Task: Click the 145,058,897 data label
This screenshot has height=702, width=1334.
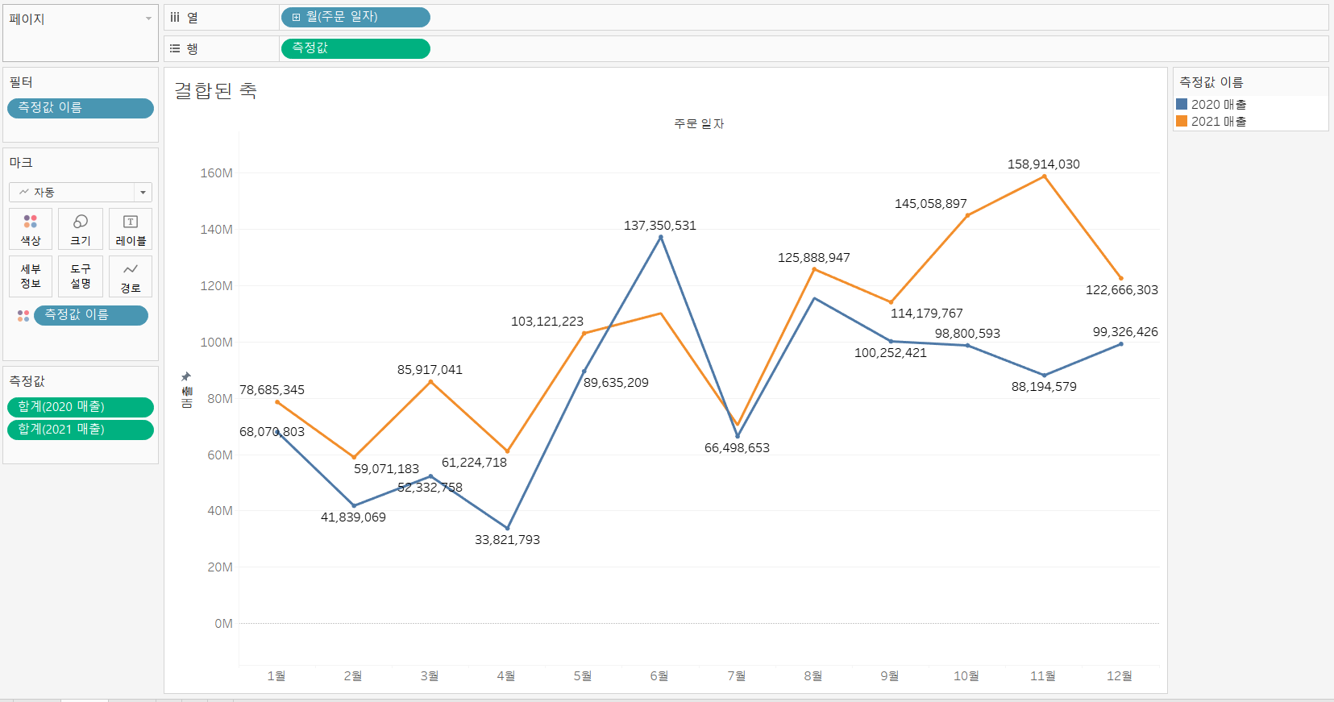Action: click(x=930, y=203)
